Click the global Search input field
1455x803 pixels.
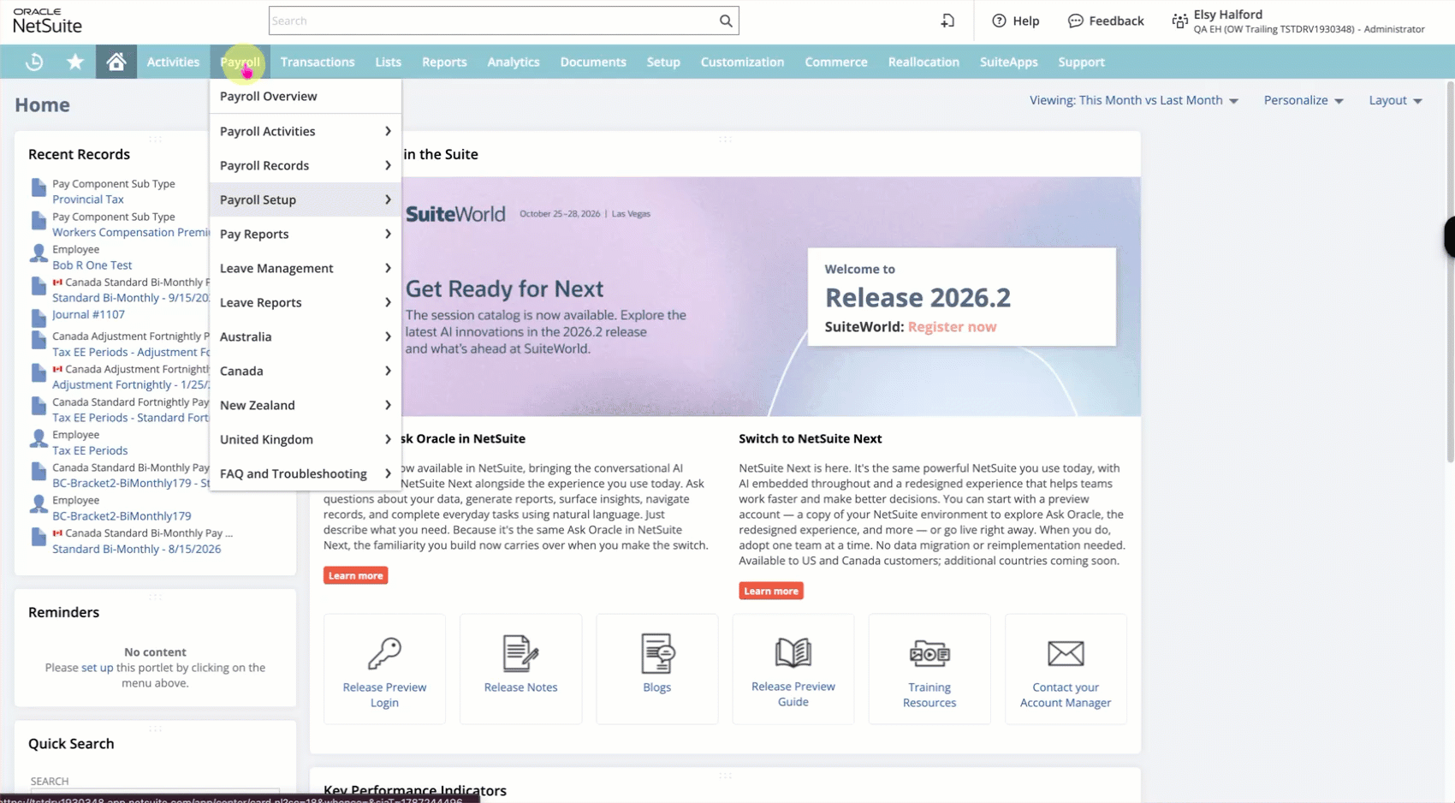[x=492, y=21]
